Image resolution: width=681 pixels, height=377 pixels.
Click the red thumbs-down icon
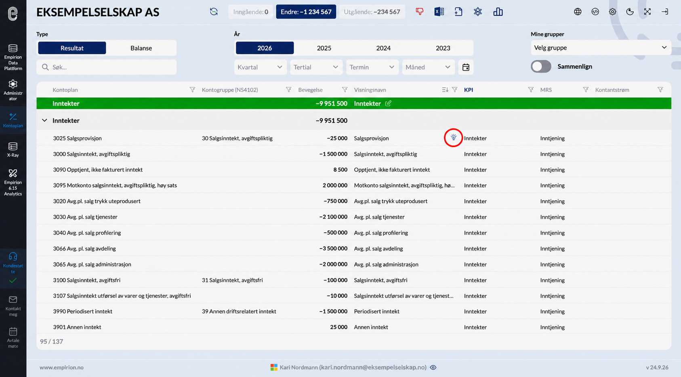pyautogui.click(x=420, y=12)
